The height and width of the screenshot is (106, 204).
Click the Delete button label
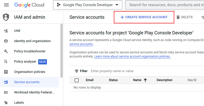click(187, 17)
